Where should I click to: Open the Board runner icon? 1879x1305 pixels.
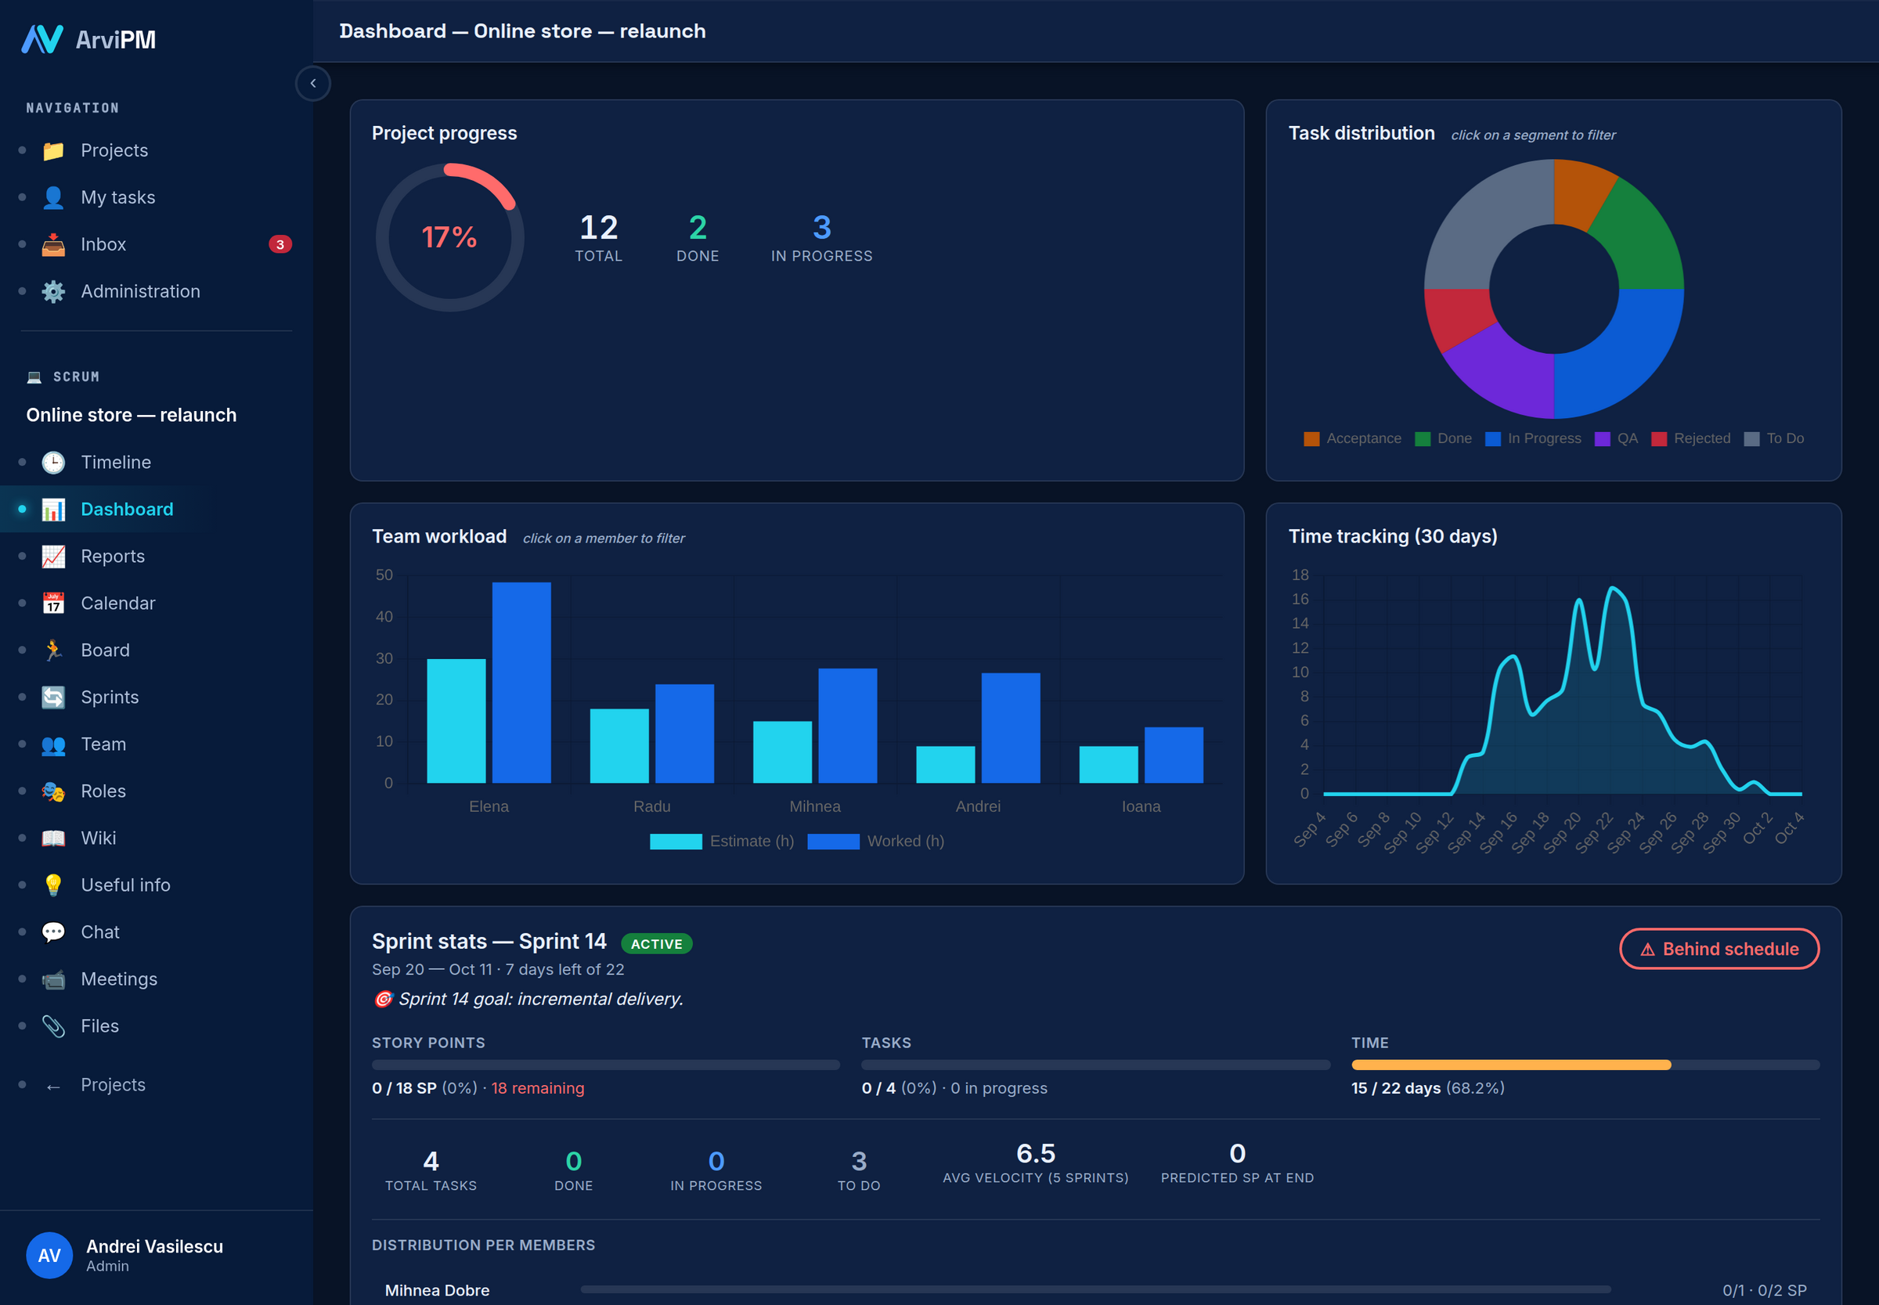click(x=53, y=650)
